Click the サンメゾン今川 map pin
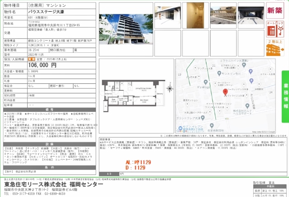The width and height of the screenshot is (289, 197). click(219, 73)
